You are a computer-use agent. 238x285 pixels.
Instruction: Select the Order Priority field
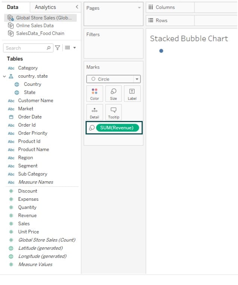pyautogui.click(x=33, y=133)
